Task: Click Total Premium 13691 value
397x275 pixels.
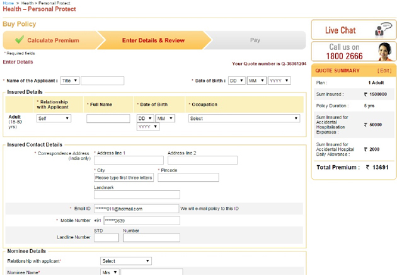Action: pos(377,167)
